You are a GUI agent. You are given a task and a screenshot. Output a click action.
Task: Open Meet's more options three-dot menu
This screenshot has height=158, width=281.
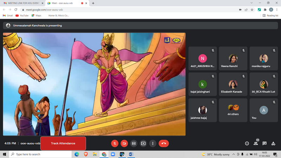click(x=153, y=144)
